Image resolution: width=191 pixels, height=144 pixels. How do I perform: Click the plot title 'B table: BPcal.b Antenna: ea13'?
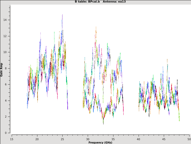tap(100, 2)
